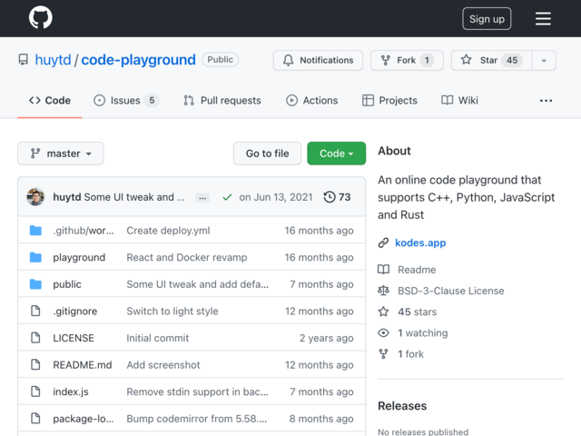This screenshot has width=581, height=436.
Task: Open Readme from About section
Action: pyautogui.click(x=417, y=270)
